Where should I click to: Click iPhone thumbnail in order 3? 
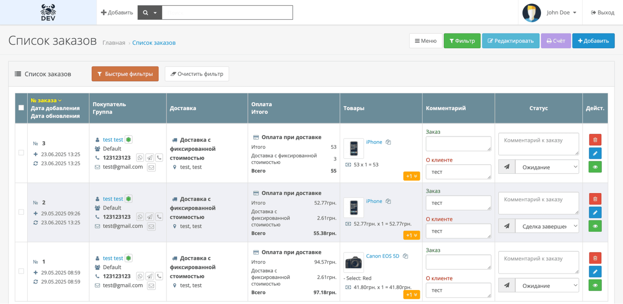pos(354,149)
